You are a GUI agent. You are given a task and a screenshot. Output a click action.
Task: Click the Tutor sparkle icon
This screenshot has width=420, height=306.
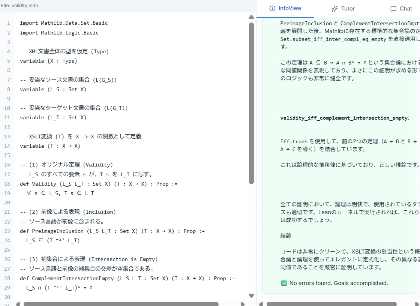pyautogui.click(x=334, y=9)
